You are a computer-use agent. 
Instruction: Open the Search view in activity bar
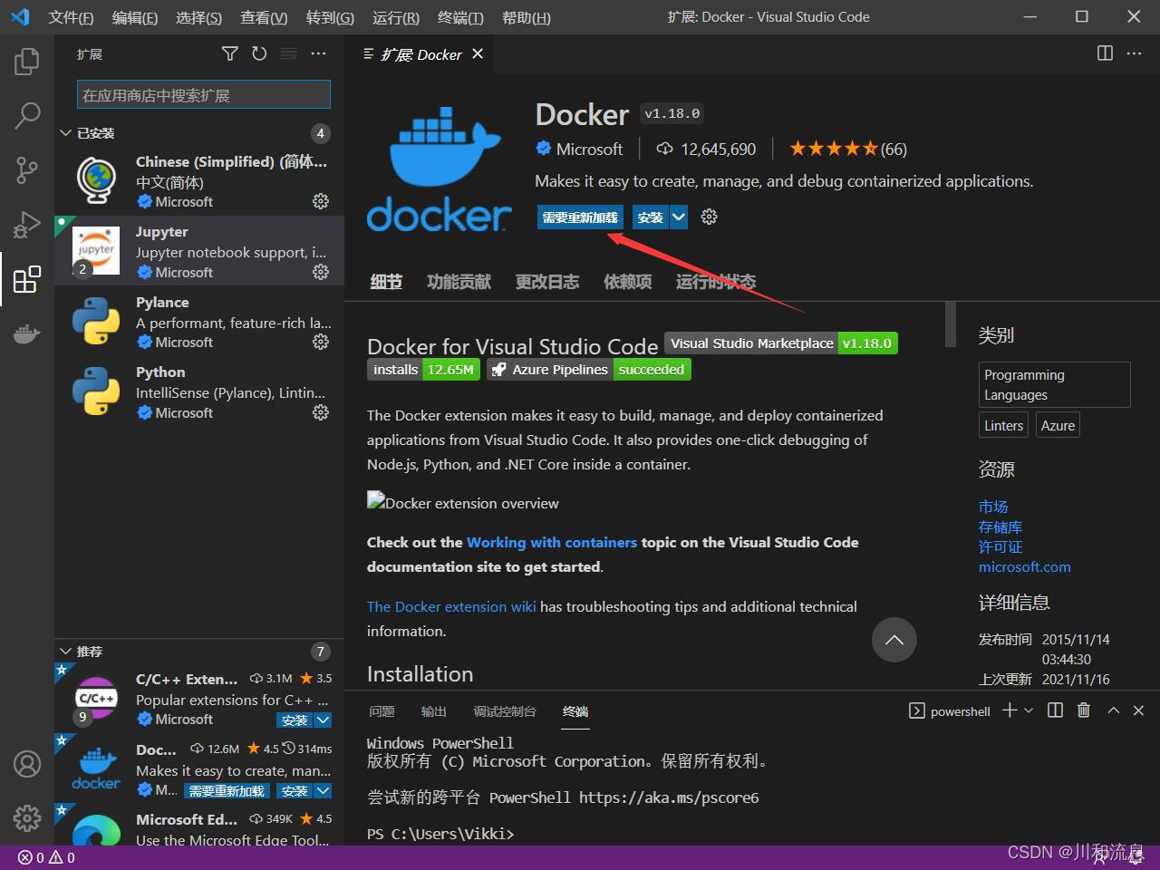click(x=27, y=115)
